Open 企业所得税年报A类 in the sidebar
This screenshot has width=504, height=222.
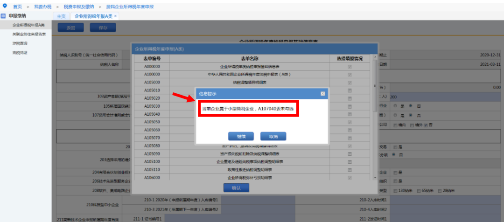tap(28, 25)
